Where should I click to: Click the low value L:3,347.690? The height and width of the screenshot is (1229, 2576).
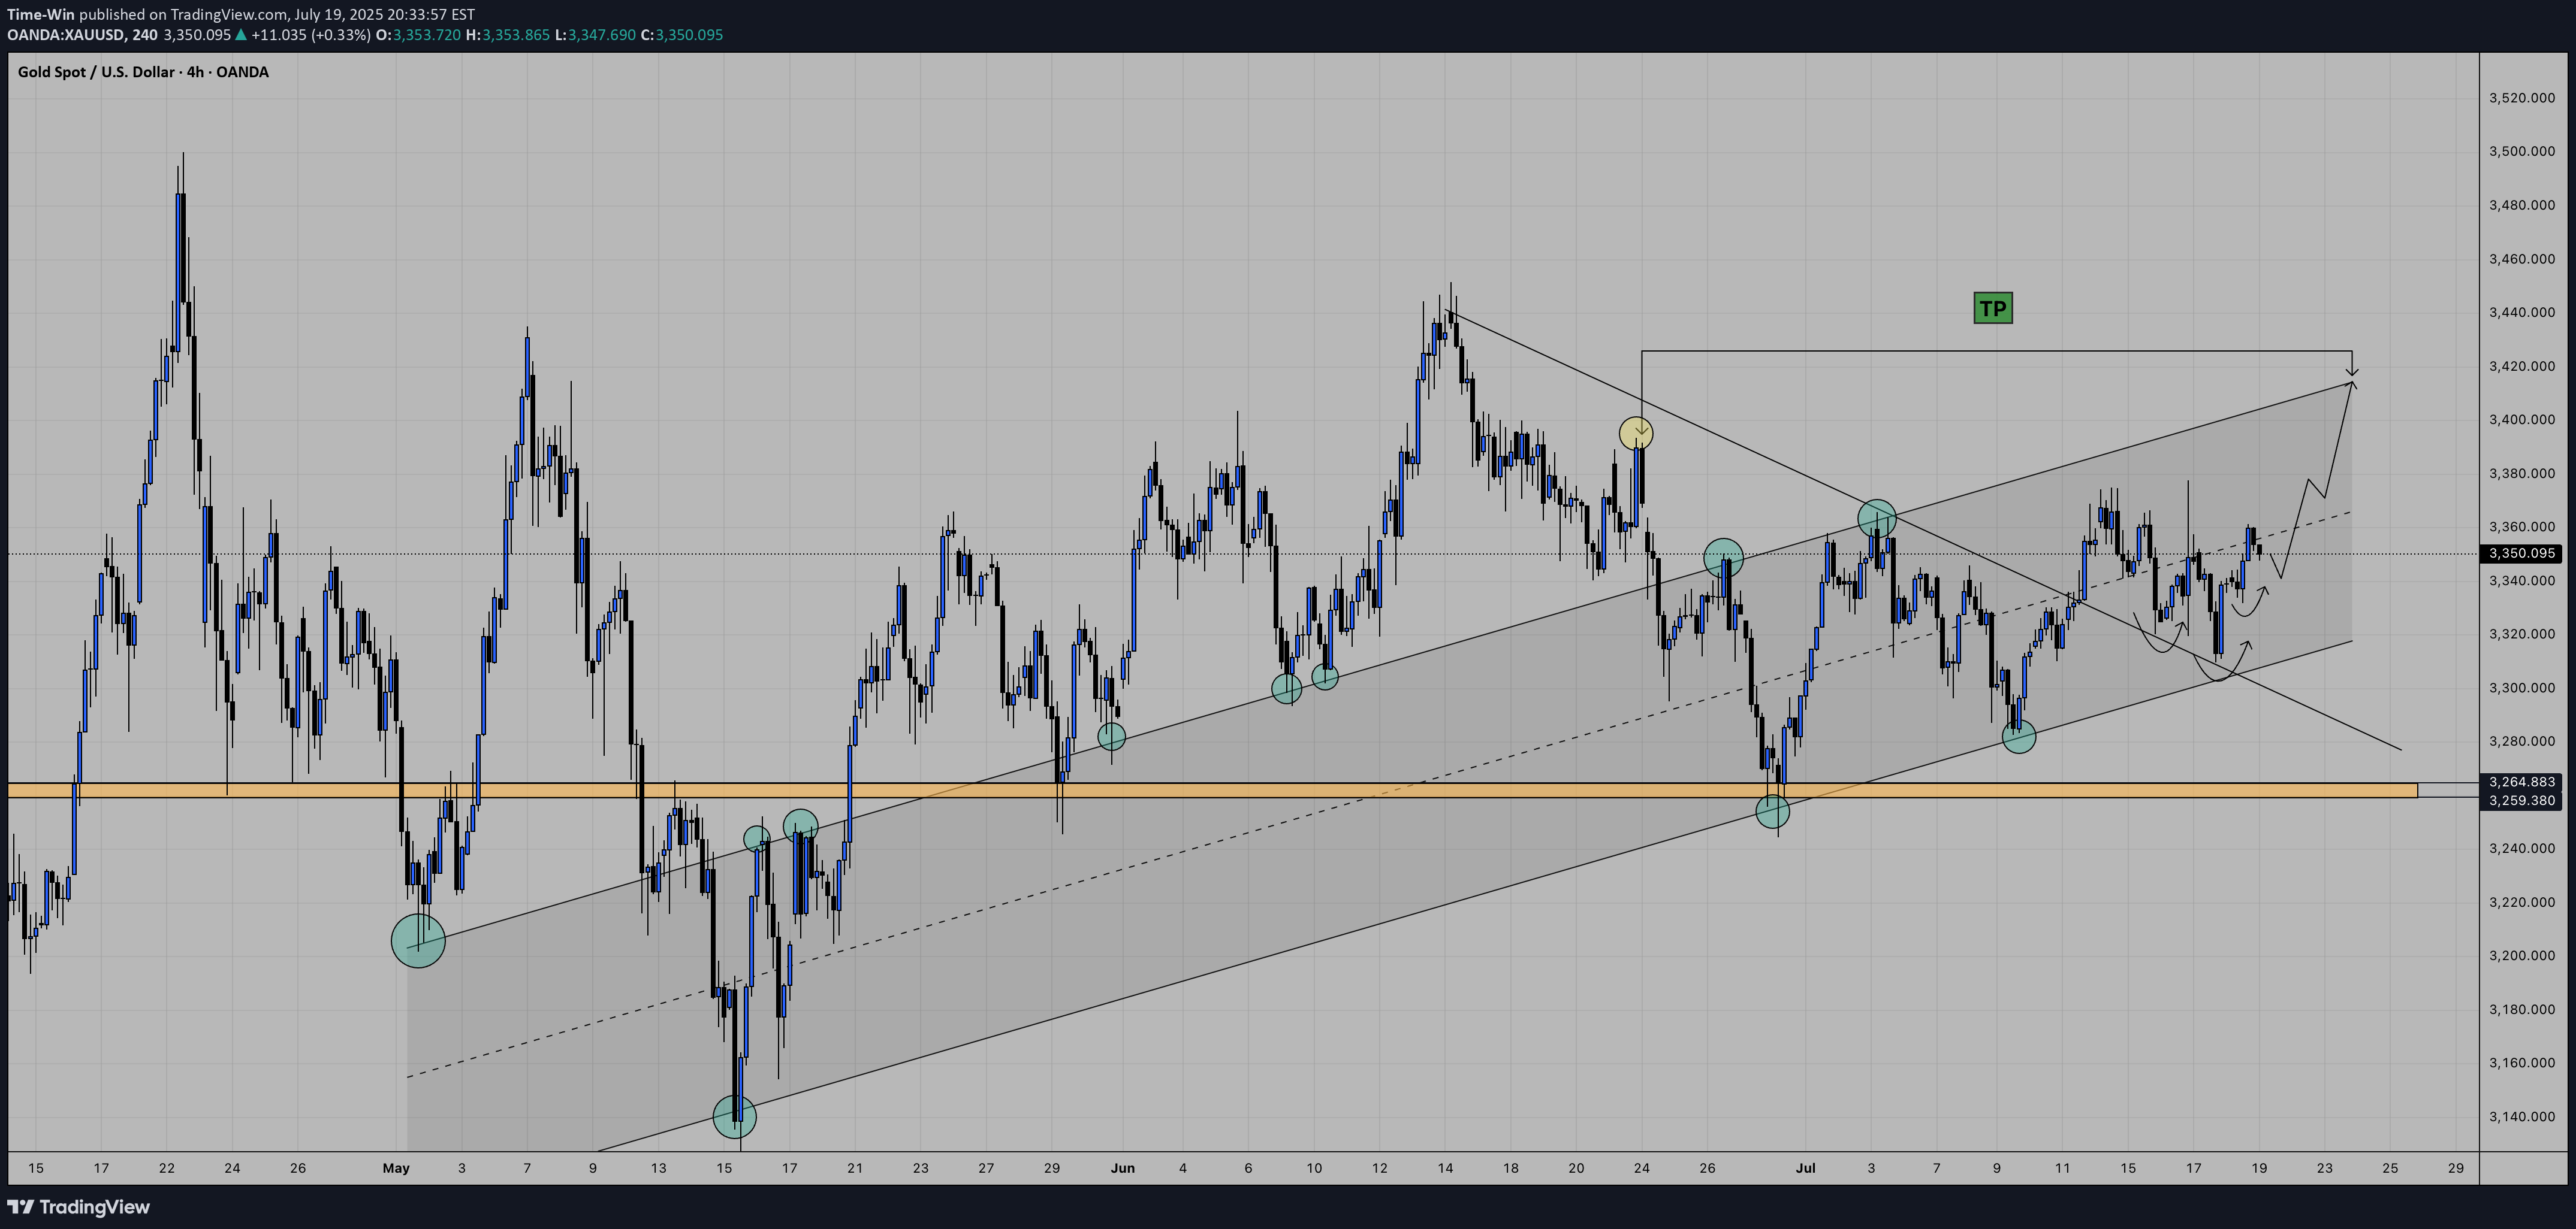point(595,35)
